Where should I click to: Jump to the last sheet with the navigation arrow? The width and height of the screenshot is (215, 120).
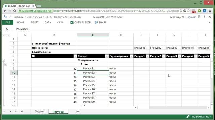[x=21, y=111]
